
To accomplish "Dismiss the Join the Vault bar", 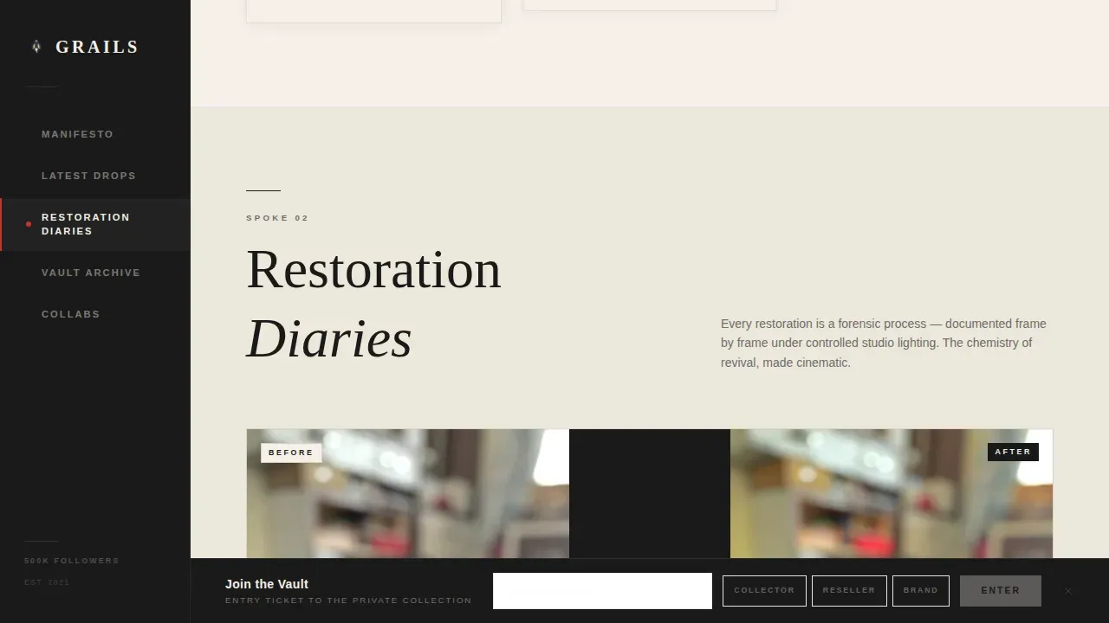I will coord(1068,591).
